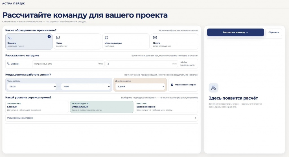The image size is (289, 157).
Task: Choose the Оптимальный service level
Action: coord(102,107)
